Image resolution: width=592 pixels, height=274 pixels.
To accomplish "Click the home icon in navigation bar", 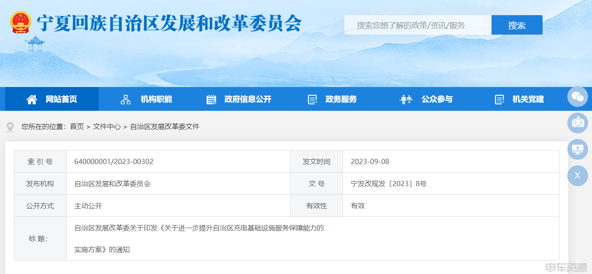I will tap(32, 100).
